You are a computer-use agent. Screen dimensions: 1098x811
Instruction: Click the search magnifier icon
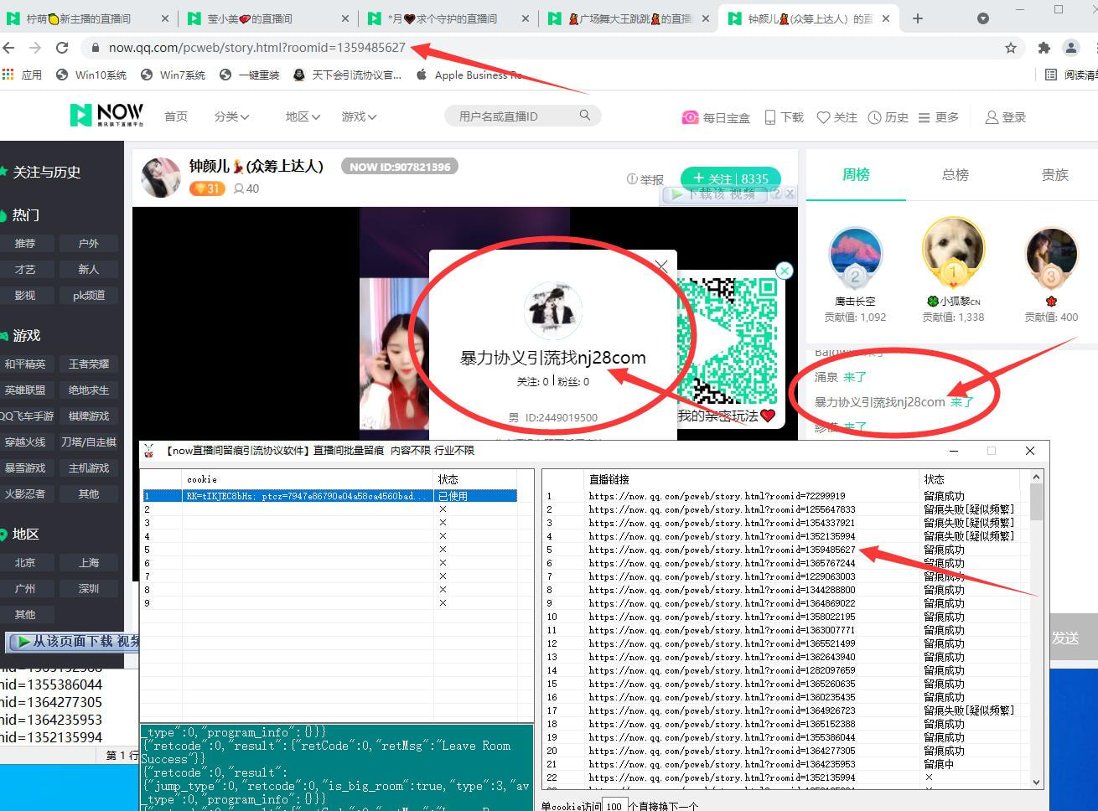tap(585, 116)
